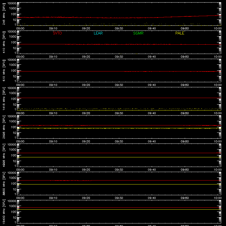Click the yellow PALE station label
The height and width of the screenshot is (226, 226).
[180, 33]
